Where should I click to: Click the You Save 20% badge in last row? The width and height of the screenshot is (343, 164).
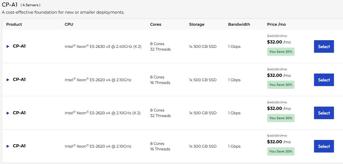point(281,151)
